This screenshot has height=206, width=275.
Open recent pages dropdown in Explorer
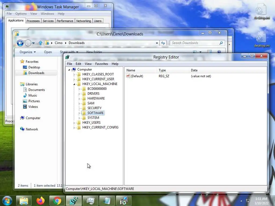[x=33, y=43]
